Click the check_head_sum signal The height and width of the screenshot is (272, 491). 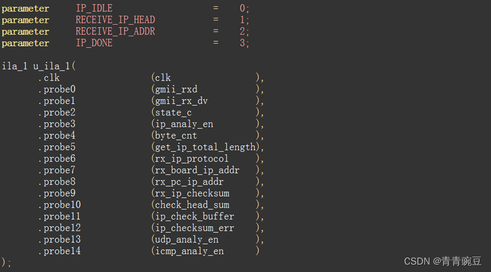(x=192, y=205)
